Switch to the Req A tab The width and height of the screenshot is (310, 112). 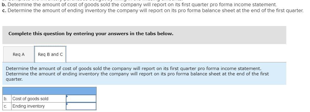tap(19, 54)
